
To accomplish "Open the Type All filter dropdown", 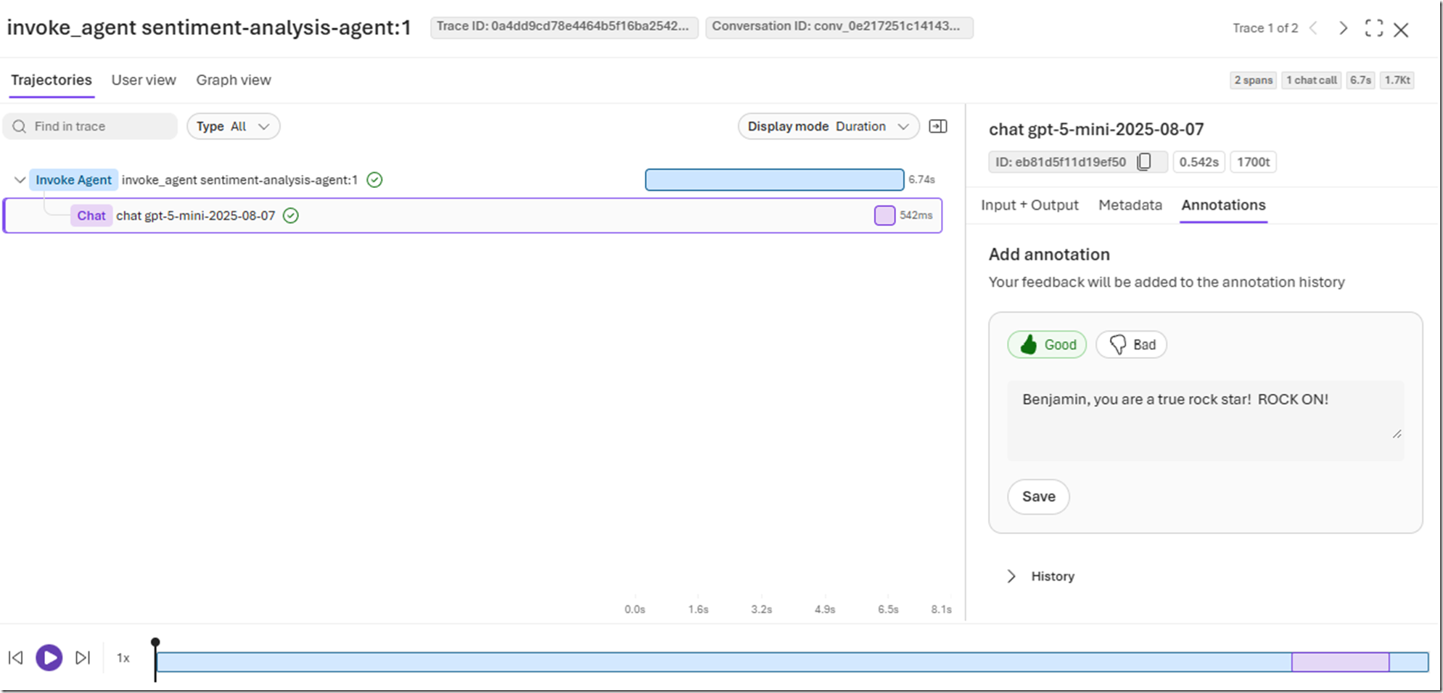I will click(233, 126).
